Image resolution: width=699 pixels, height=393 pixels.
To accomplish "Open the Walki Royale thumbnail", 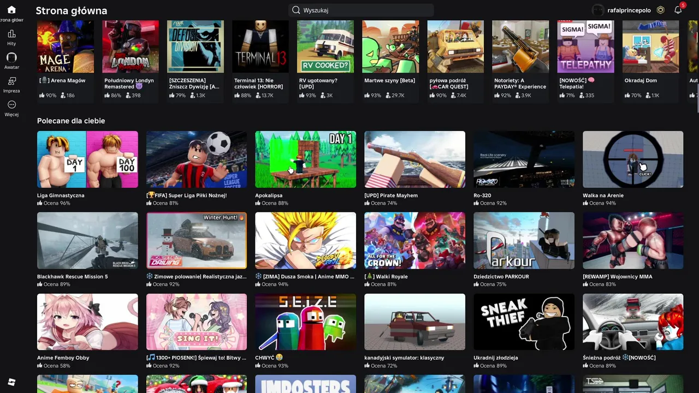I will point(415,241).
